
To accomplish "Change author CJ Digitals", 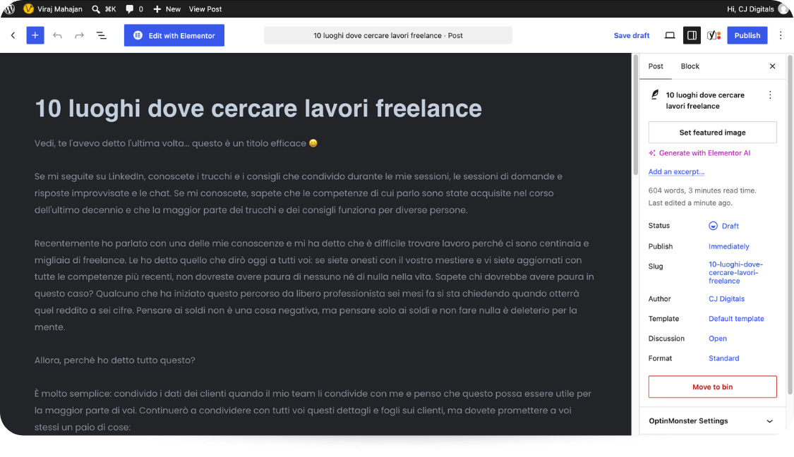I will coord(726,299).
